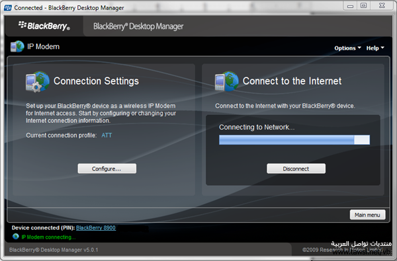
Task: Click the Configure... button
Action: (x=107, y=168)
